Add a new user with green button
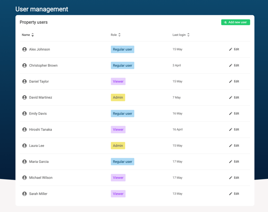268x212 pixels. coord(236,22)
